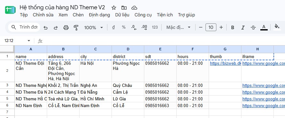Open the Mặc định font dropdown

click(x=178, y=27)
